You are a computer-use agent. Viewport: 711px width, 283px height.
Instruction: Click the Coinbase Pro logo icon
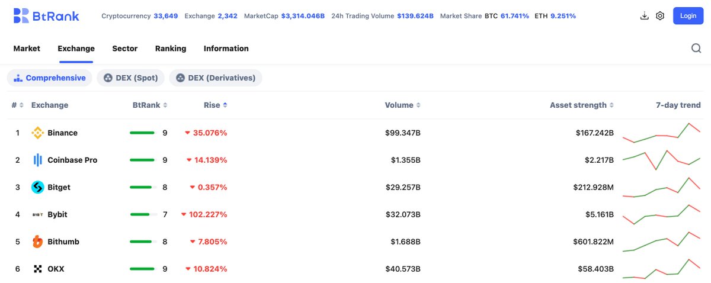37,160
